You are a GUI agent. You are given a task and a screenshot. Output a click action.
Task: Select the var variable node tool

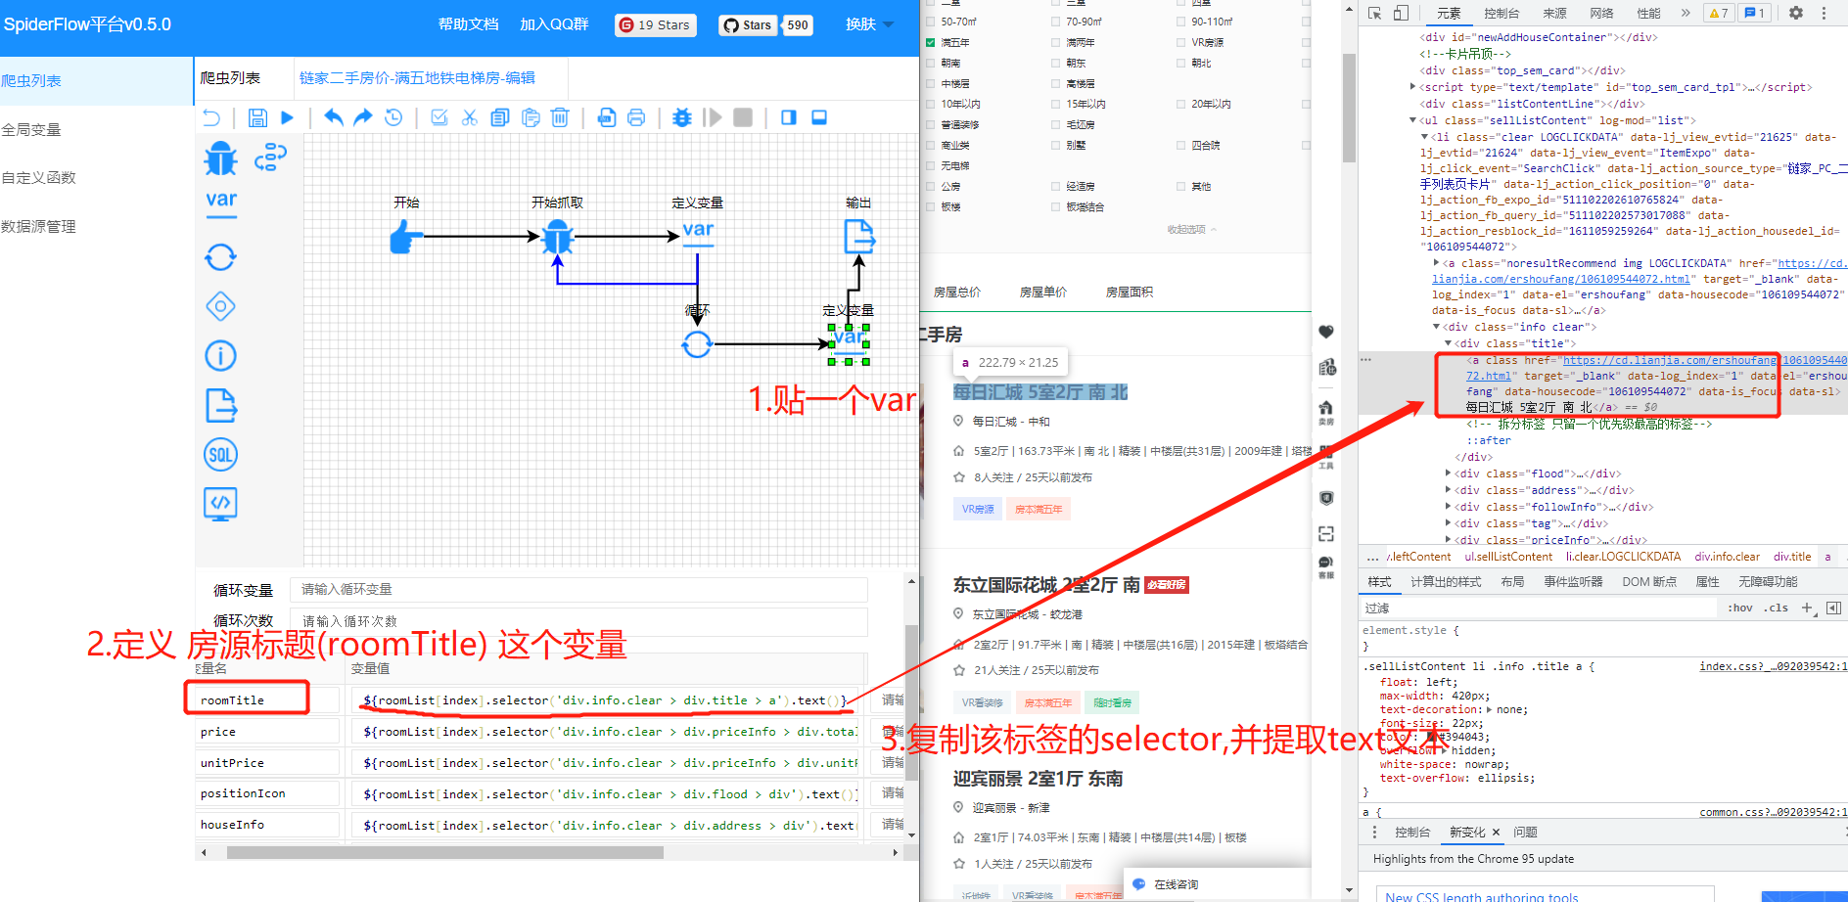point(220,201)
